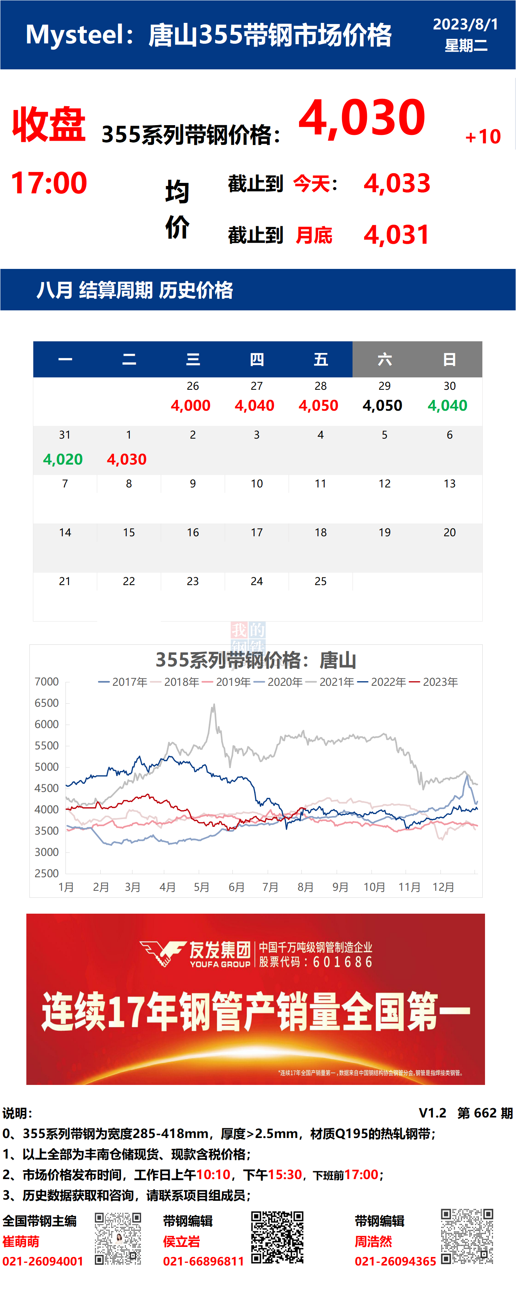The image size is (516, 1293).
Task: Select the 一 weekday column header
Action: tap(65, 360)
